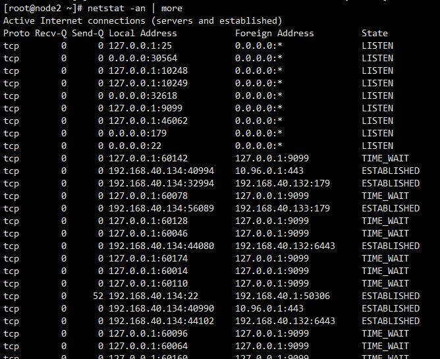440x359 pixels.
Task: Click local address "192.168.40.134:44102"
Action: [161, 321]
